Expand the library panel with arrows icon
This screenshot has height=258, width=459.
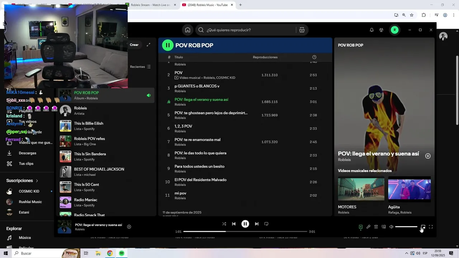[x=148, y=45]
